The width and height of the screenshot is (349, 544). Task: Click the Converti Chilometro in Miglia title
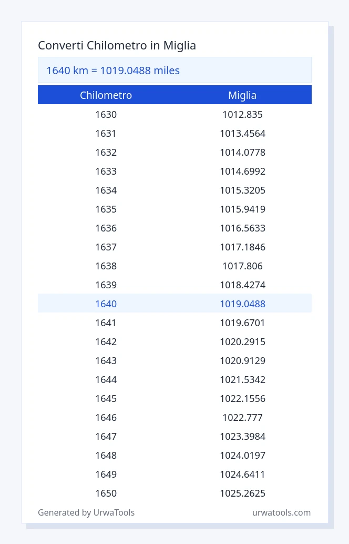117,45
